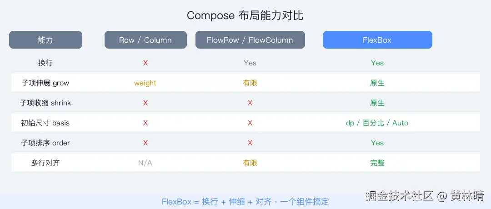Select the 换行 row label
The width and height of the screenshot is (491, 209).
[x=45, y=63]
